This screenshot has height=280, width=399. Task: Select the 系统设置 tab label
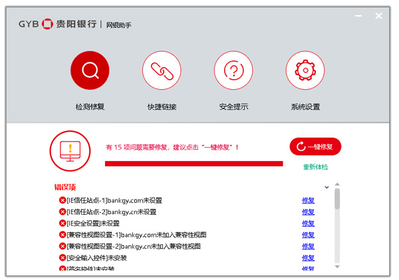coord(305,106)
